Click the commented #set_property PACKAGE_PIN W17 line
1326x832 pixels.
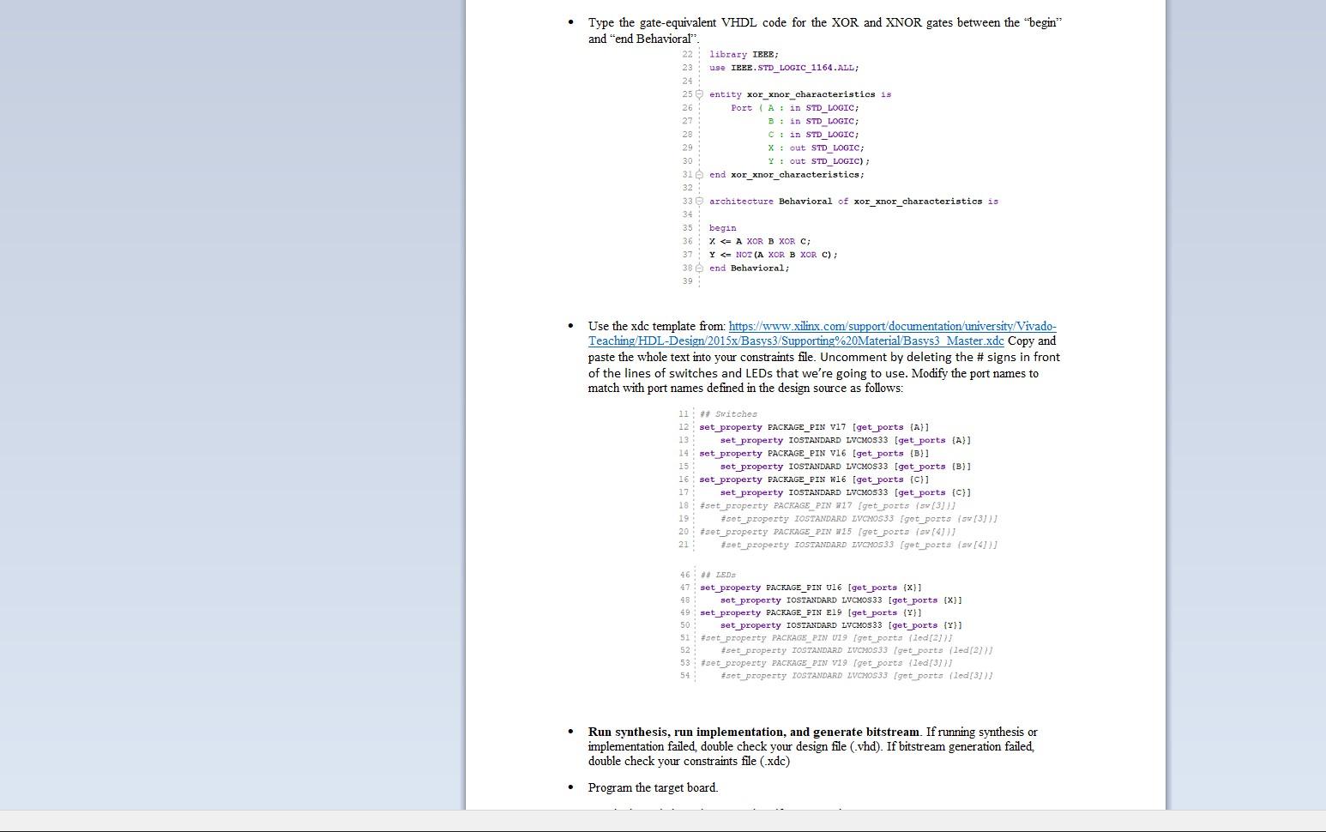(x=825, y=505)
